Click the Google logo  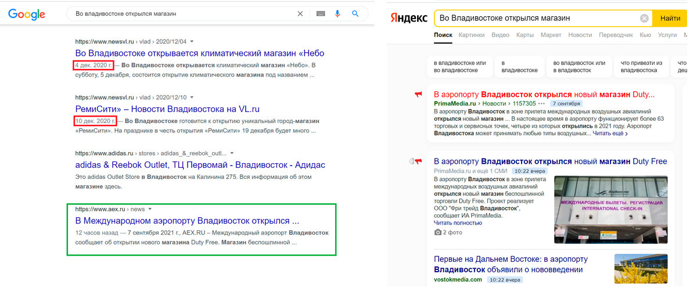pyautogui.click(x=27, y=14)
